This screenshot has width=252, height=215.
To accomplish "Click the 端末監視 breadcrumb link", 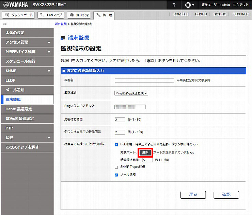I will click(x=61, y=24).
